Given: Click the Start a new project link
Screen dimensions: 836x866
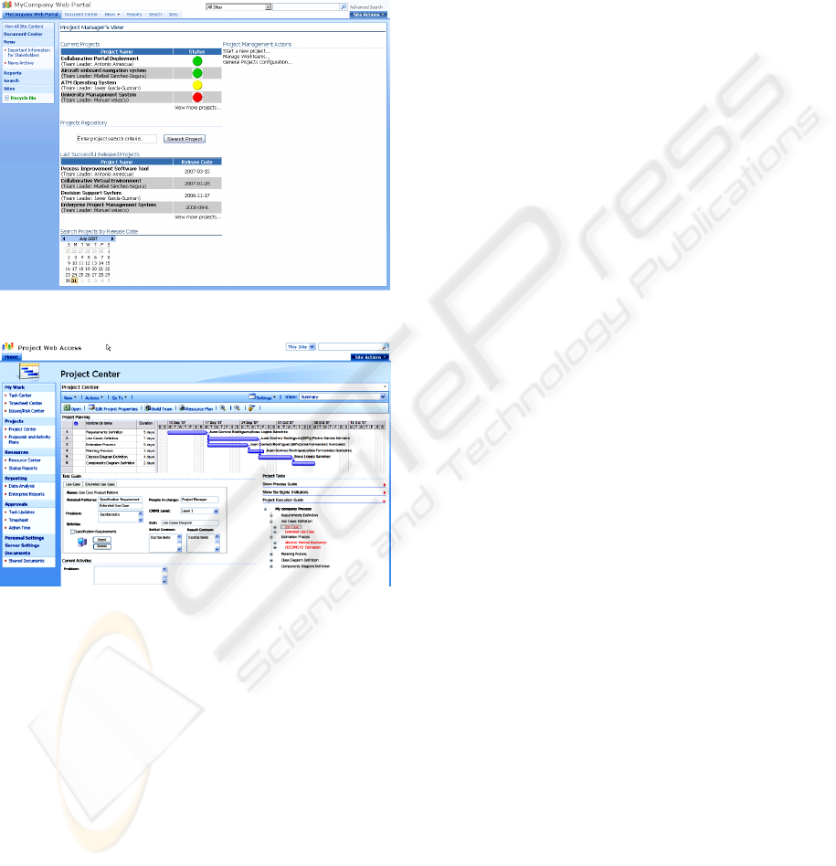Looking at the screenshot, I should click(x=245, y=51).
